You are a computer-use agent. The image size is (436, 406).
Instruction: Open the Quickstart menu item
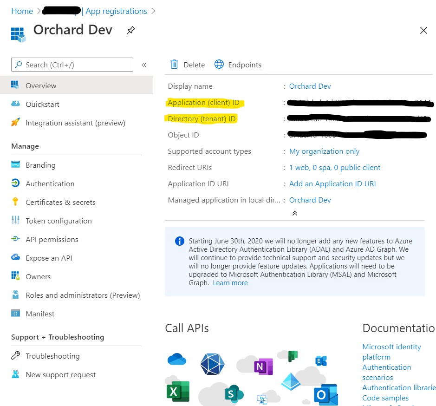tap(42, 105)
